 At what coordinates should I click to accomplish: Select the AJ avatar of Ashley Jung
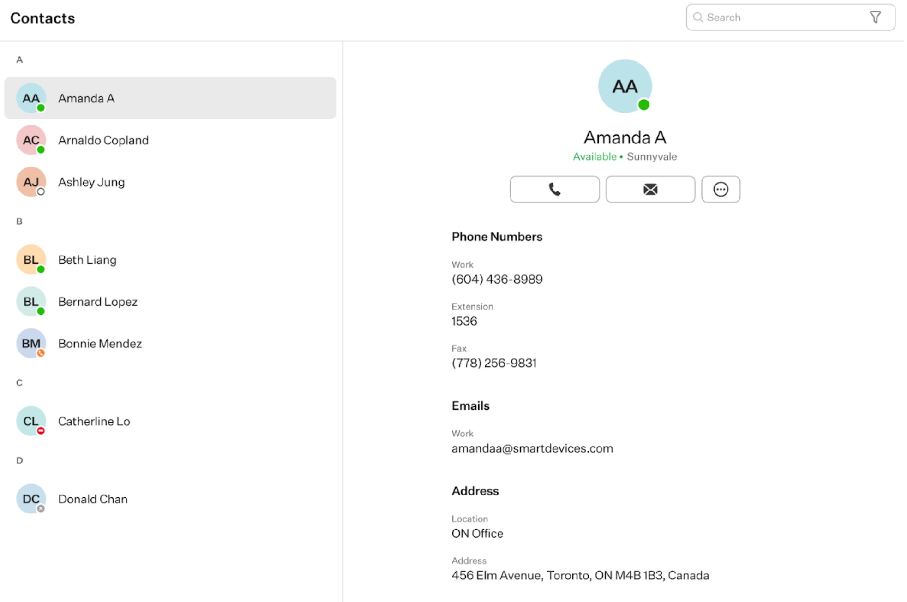click(31, 182)
